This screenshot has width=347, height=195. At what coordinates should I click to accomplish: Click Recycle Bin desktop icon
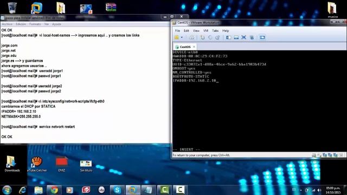point(12,8)
